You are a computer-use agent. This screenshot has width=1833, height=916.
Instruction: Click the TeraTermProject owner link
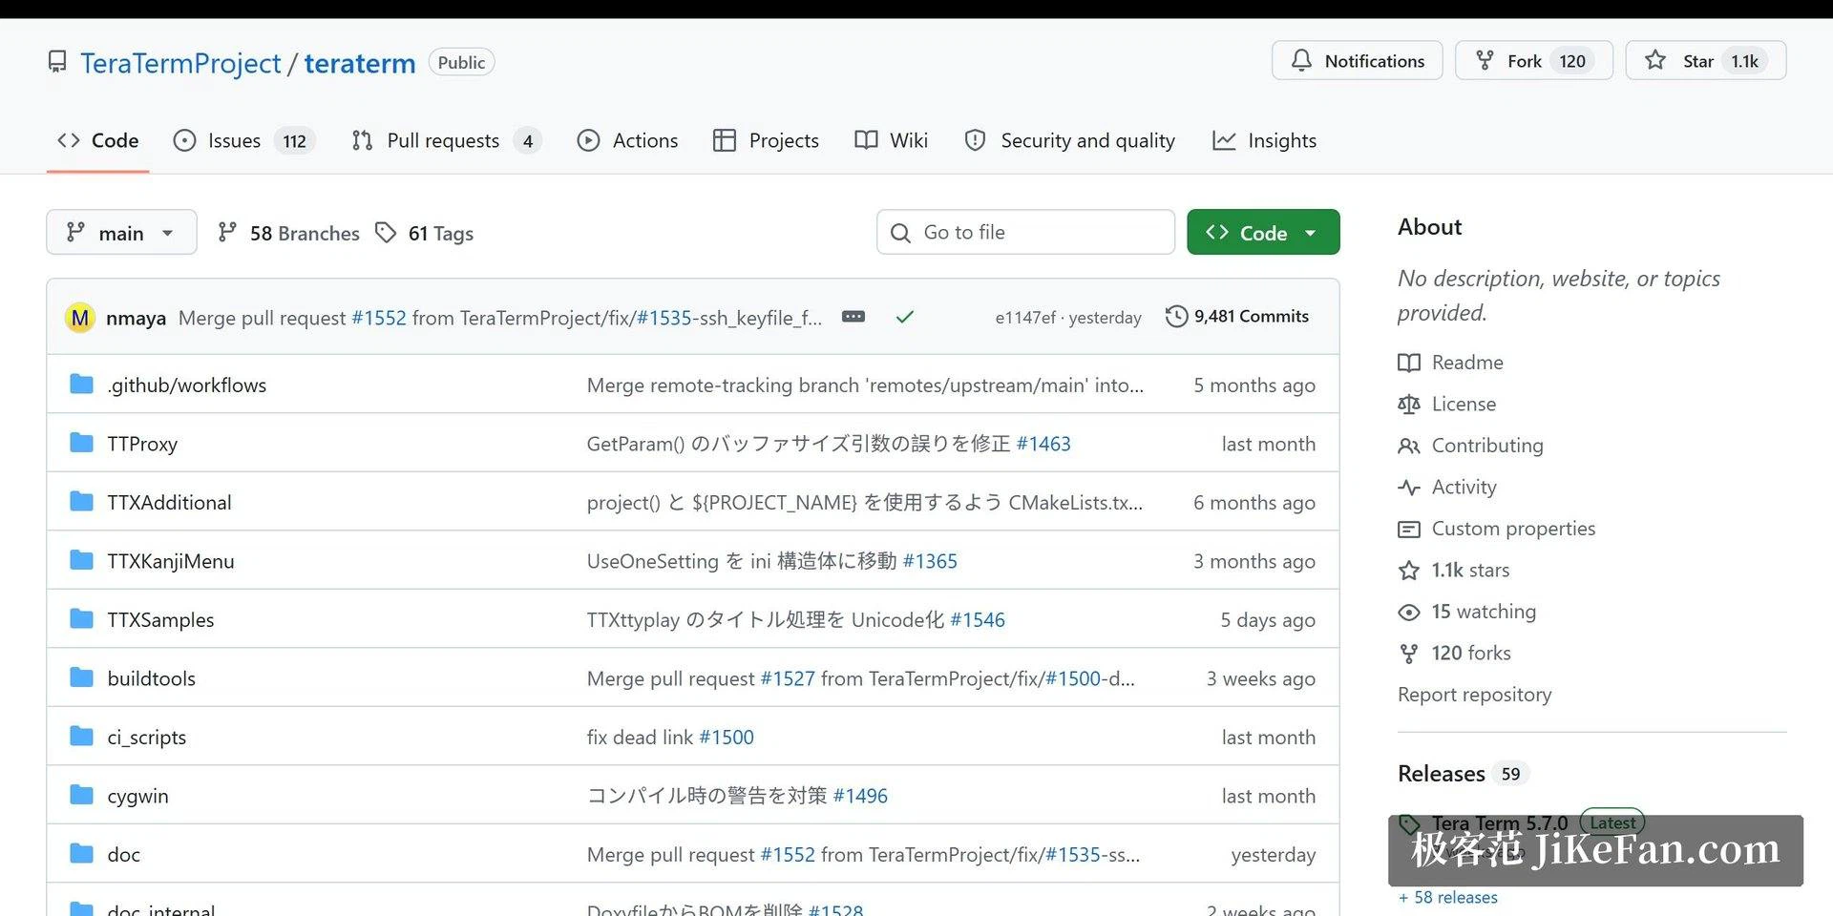click(181, 63)
